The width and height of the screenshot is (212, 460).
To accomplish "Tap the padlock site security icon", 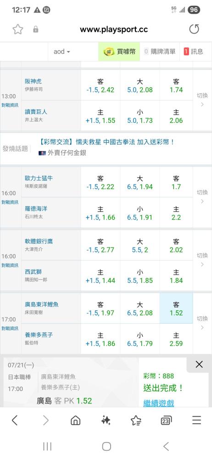I will [36, 29].
